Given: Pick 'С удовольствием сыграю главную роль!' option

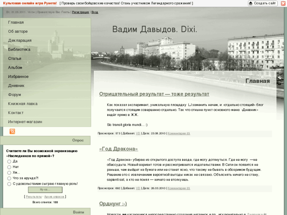Looking at the screenshot, I should click(x=9, y=183).
